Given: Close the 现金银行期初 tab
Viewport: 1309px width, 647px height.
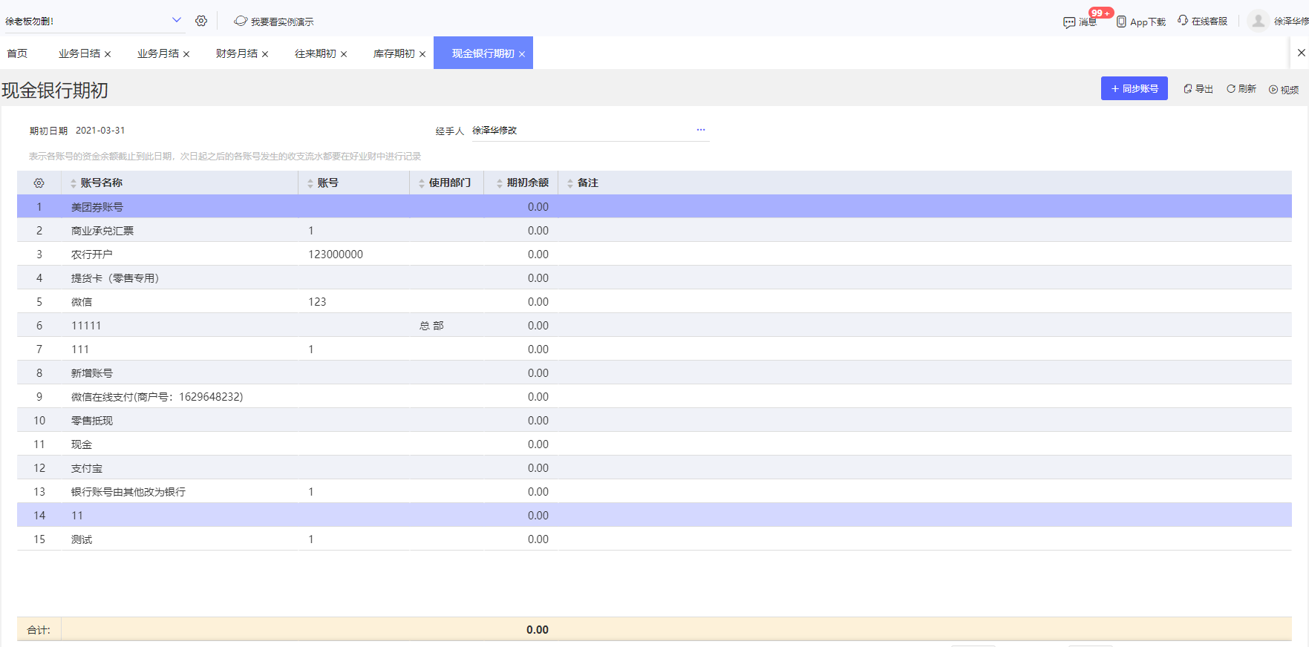Looking at the screenshot, I should (x=522, y=54).
